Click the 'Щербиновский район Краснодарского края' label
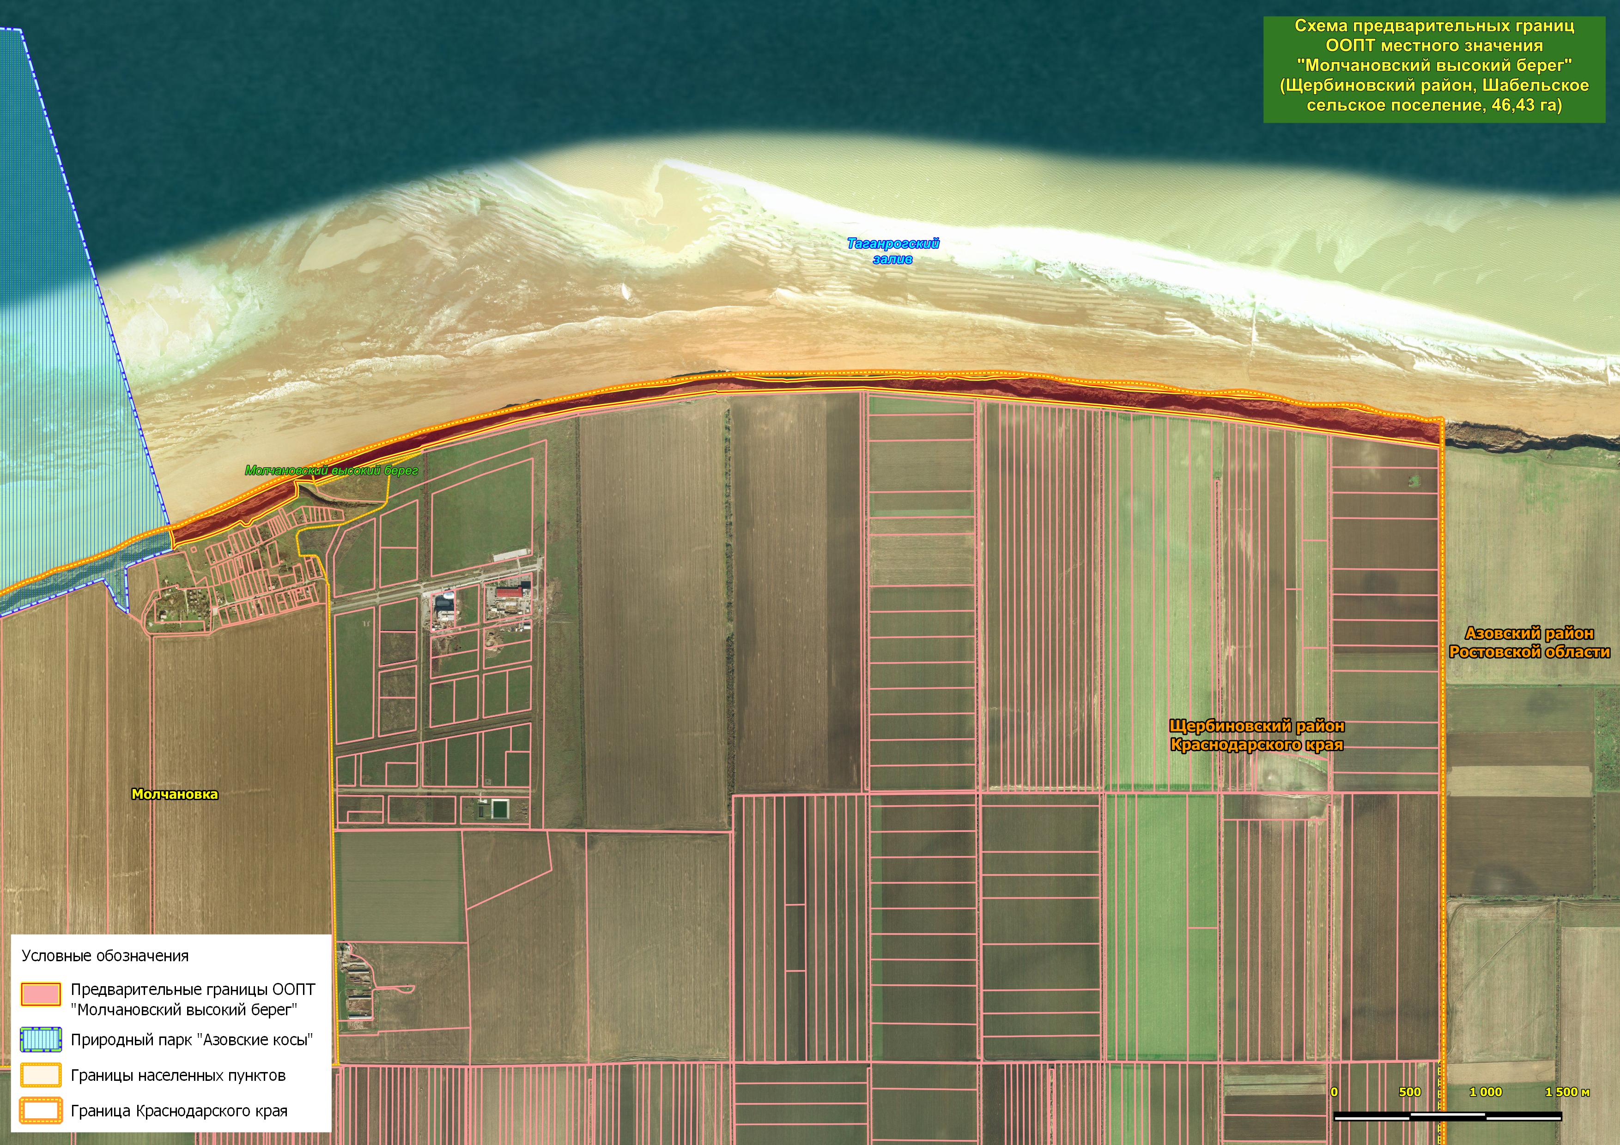Viewport: 1620px width, 1145px height. tap(1256, 735)
